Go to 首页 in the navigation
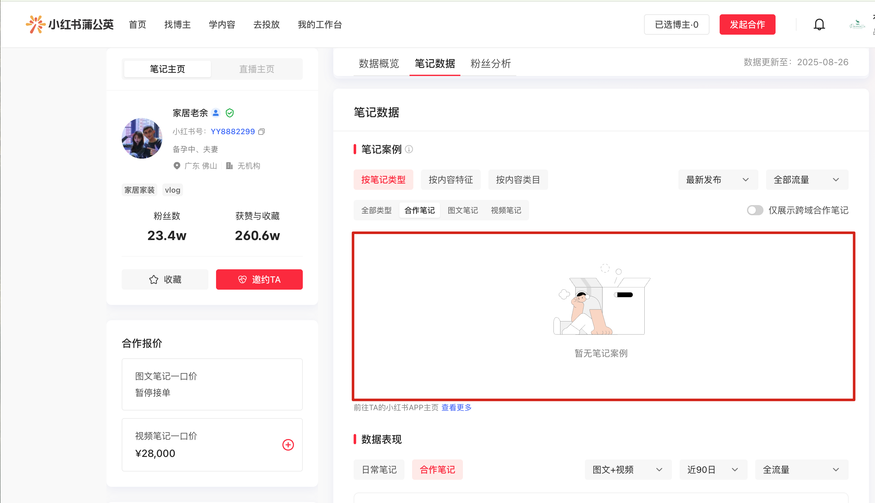Image resolution: width=875 pixels, height=503 pixels. click(137, 24)
